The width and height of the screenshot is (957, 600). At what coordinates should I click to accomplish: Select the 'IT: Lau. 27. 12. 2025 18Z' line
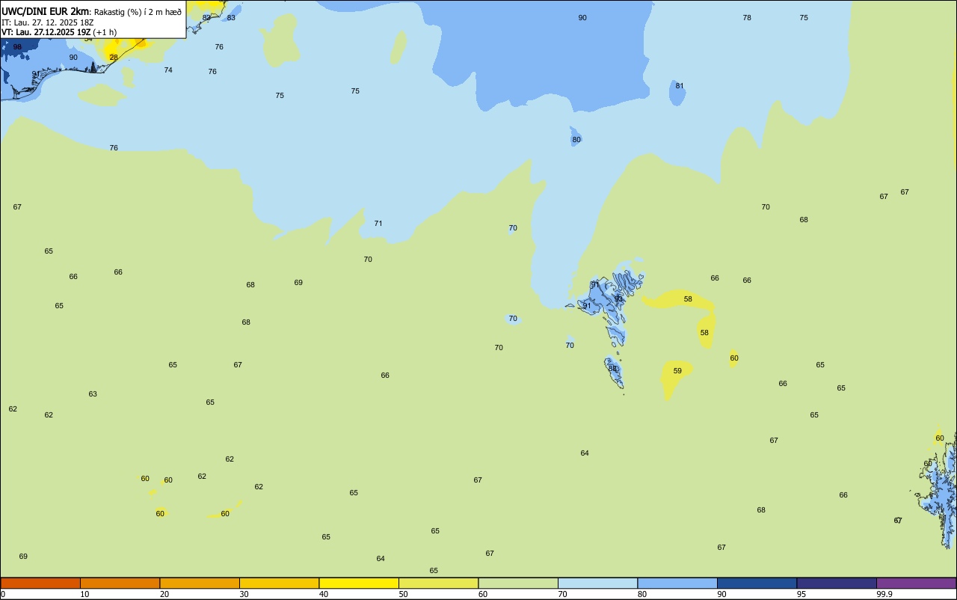click(47, 22)
